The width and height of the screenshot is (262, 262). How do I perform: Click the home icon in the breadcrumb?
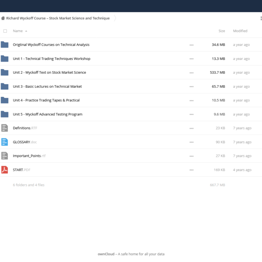(3, 18)
